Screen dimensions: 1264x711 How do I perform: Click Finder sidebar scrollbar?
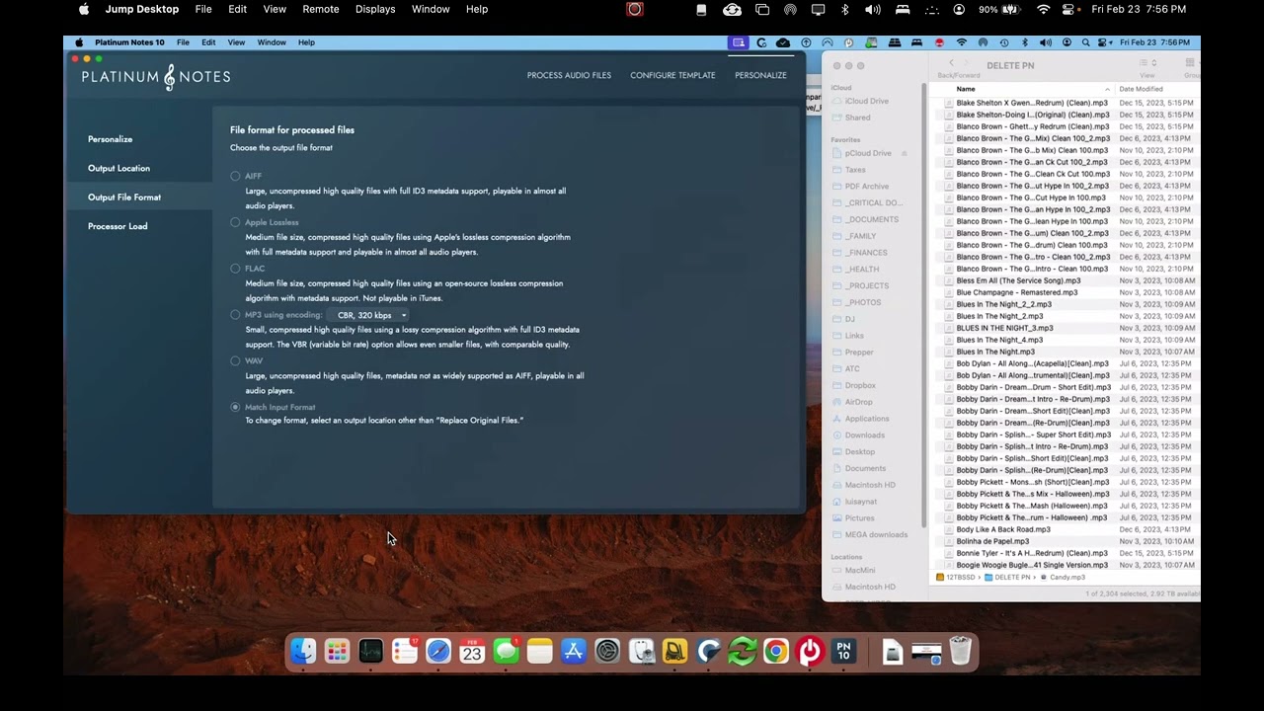tap(924, 306)
